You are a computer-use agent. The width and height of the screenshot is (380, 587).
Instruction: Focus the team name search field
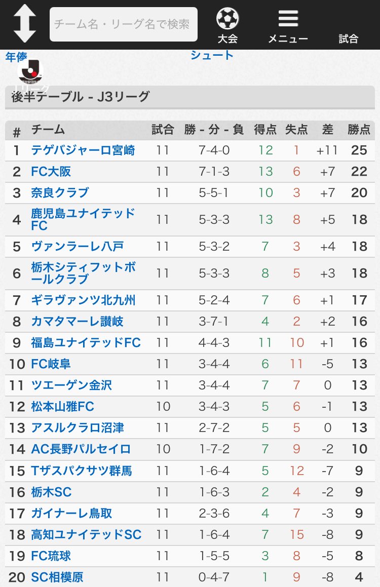point(124,24)
